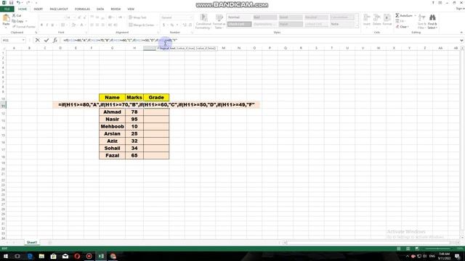Click the Conditional Formatting icon
This screenshot has height=261, width=465.
[x=203, y=18]
